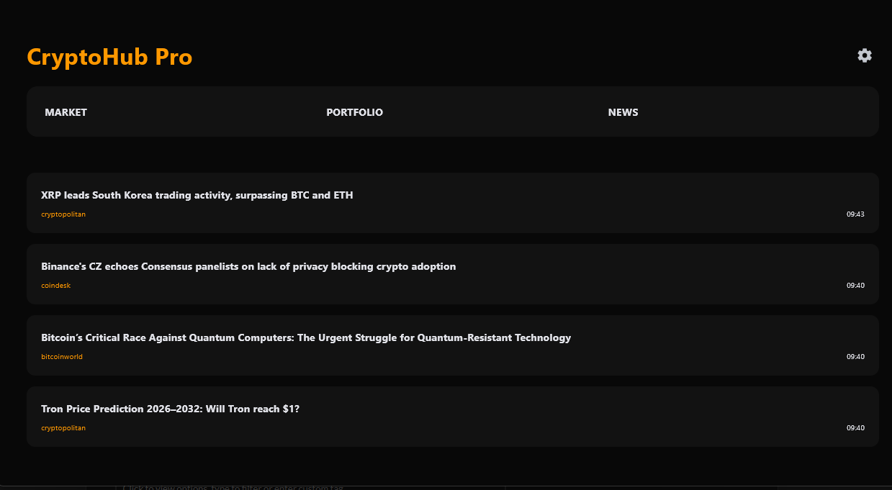Read the Bitcoin quantum computers headline
This screenshot has height=490, width=892.
click(306, 337)
